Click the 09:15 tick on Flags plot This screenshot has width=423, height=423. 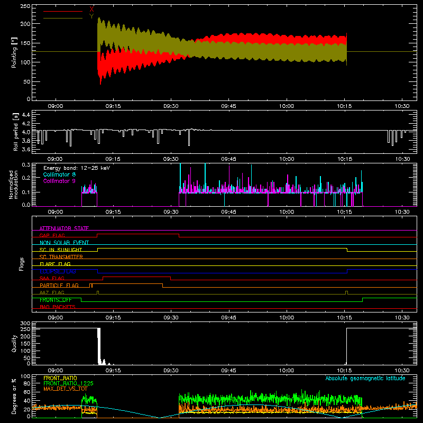click(113, 318)
